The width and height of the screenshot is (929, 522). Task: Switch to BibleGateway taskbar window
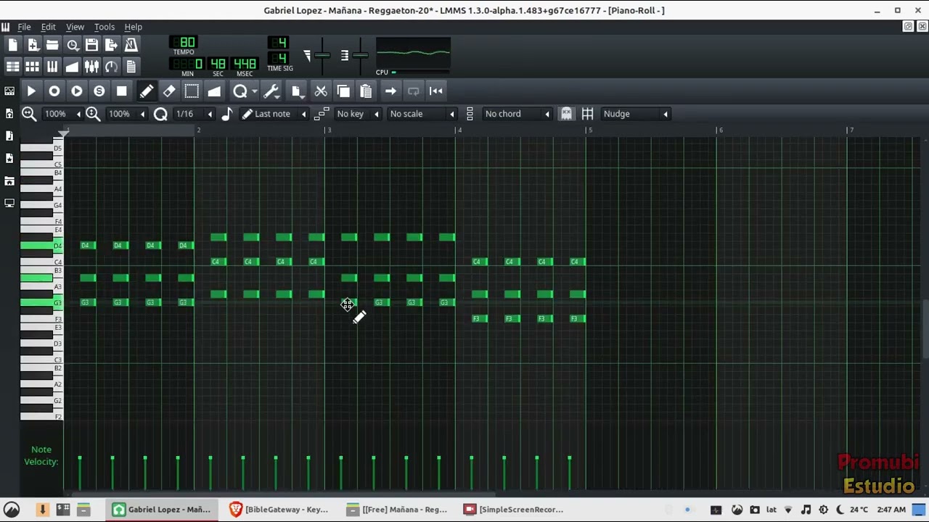[x=279, y=510]
